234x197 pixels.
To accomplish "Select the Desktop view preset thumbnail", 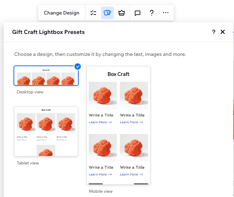I will tap(46, 76).
